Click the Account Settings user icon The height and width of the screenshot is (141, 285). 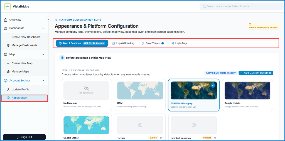(6, 81)
